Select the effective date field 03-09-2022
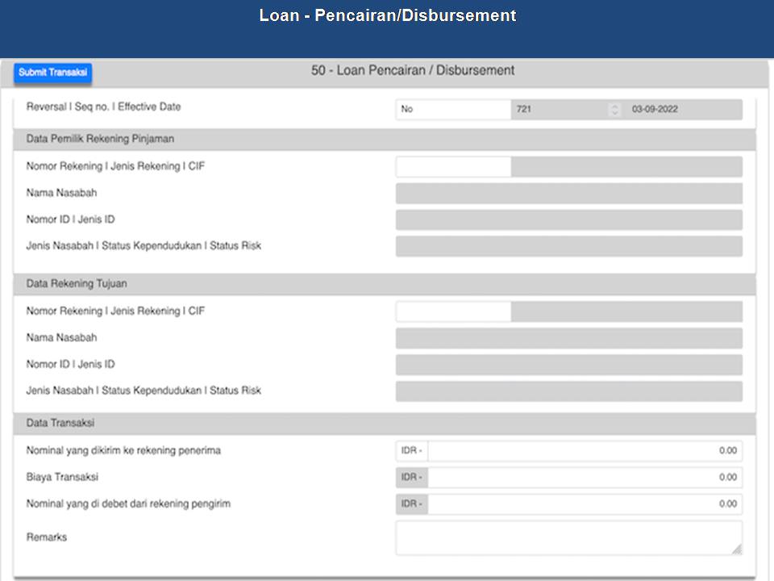Image resolution: width=774 pixels, height=581 pixels. (x=682, y=110)
